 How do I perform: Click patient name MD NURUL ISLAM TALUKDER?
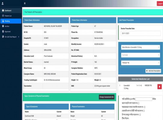[x=53, y=26]
